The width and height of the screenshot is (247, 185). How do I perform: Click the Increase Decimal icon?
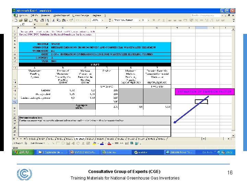[x=207, y=20]
